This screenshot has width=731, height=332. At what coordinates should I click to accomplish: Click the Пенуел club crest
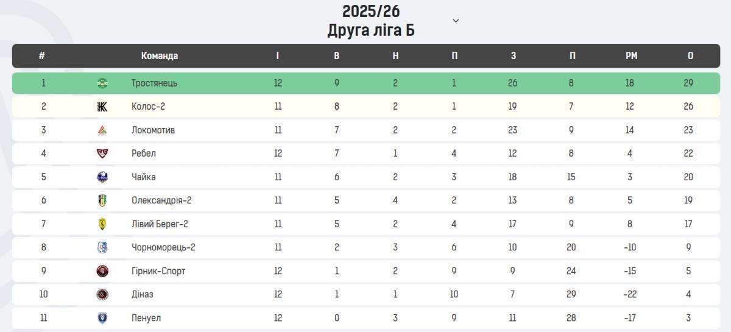pos(102,318)
